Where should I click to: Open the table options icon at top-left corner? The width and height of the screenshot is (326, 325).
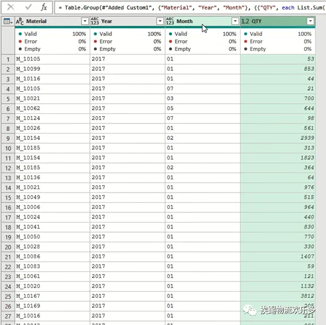click(8, 21)
